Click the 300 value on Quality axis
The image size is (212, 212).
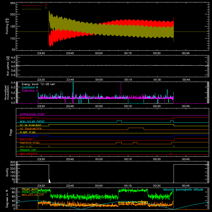tap(13, 162)
